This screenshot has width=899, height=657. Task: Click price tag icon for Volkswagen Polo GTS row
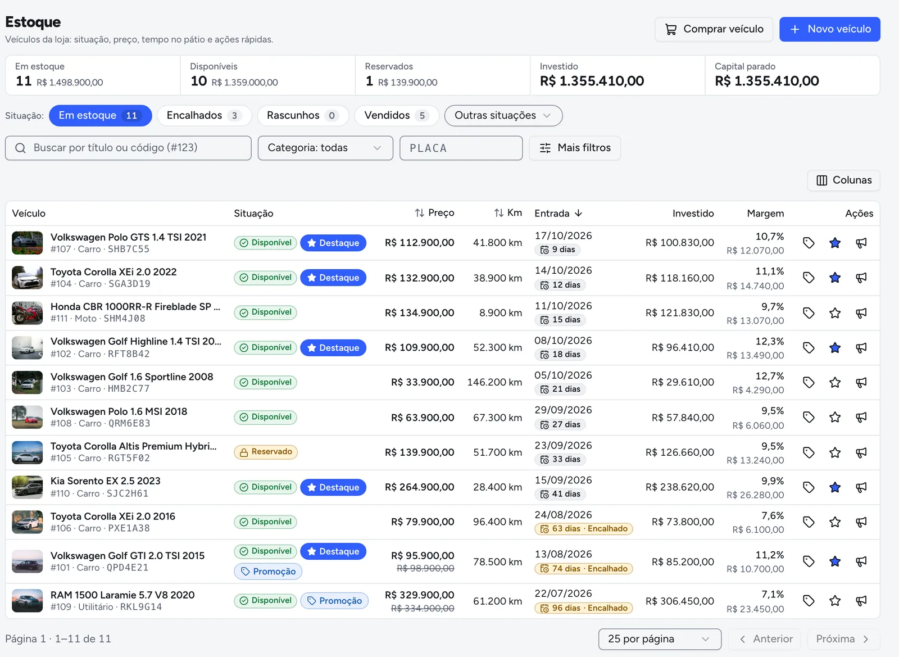point(809,243)
